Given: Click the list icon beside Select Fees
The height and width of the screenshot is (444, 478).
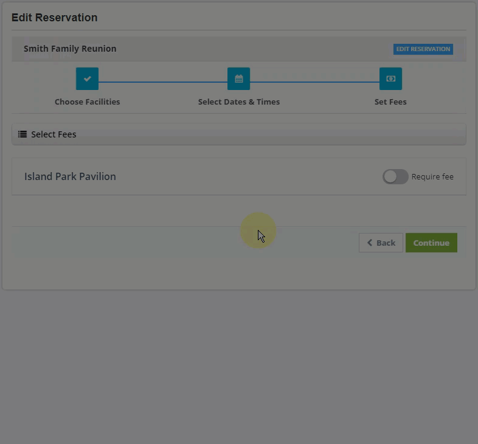Looking at the screenshot, I should [23, 134].
